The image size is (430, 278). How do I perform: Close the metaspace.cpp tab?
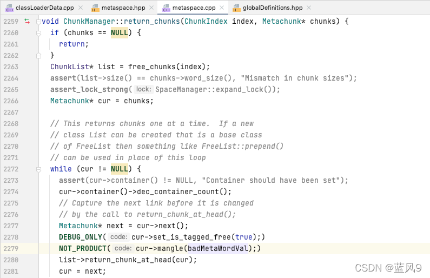click(x=222, y=8)
